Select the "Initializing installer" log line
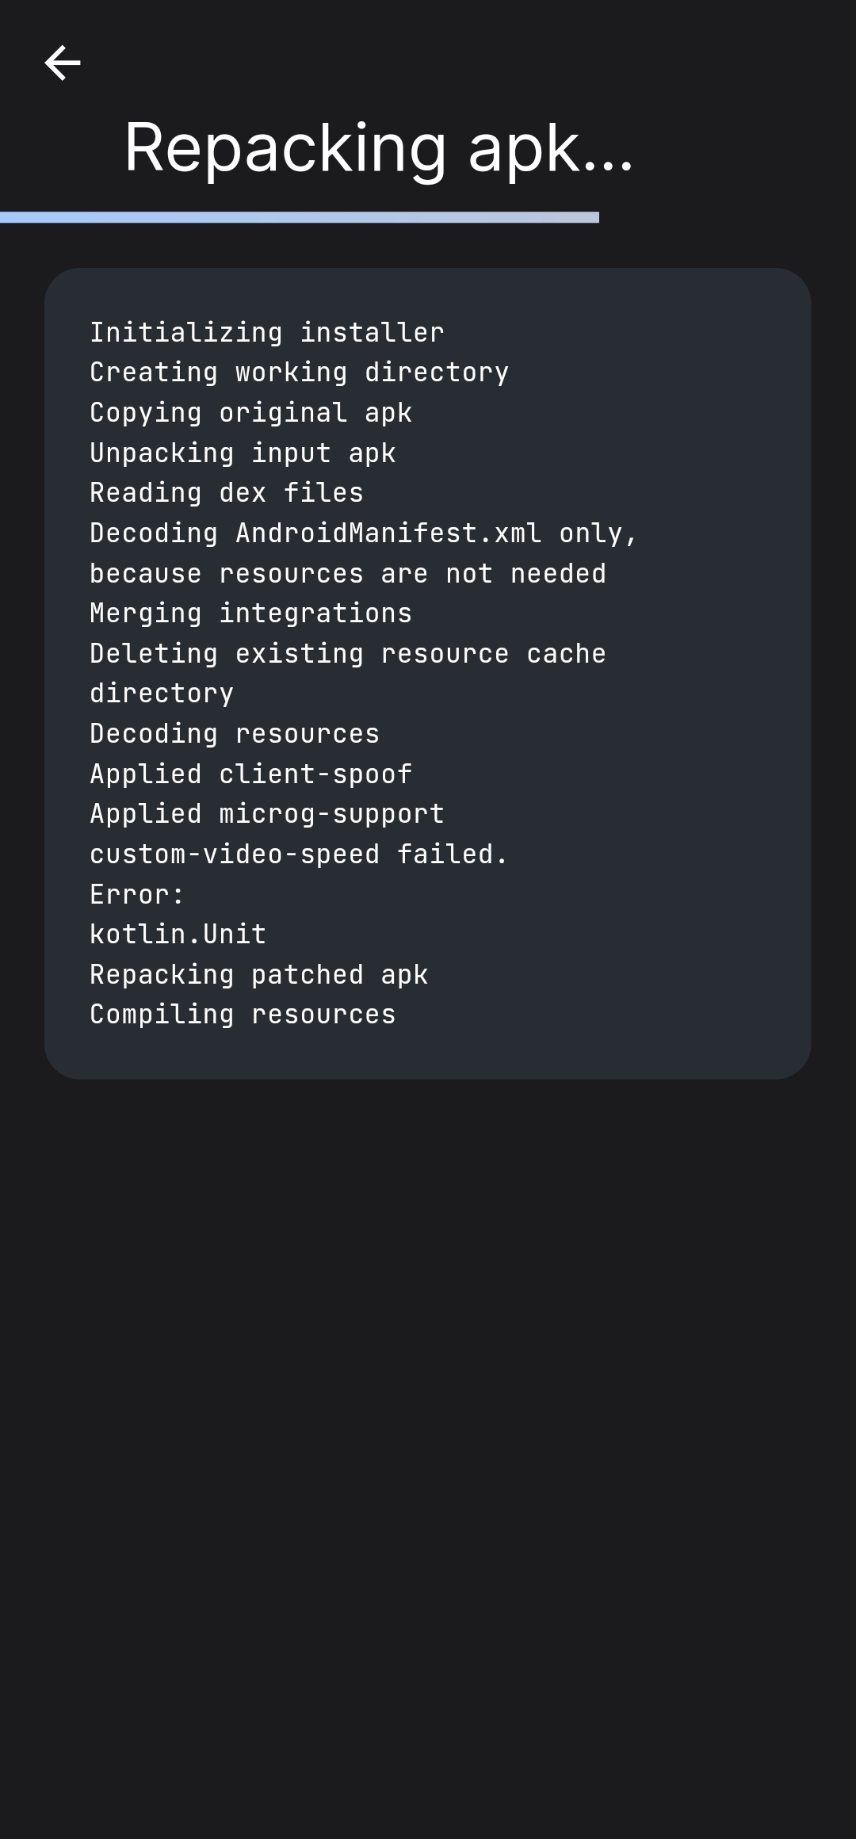 [x=266, y=333]
